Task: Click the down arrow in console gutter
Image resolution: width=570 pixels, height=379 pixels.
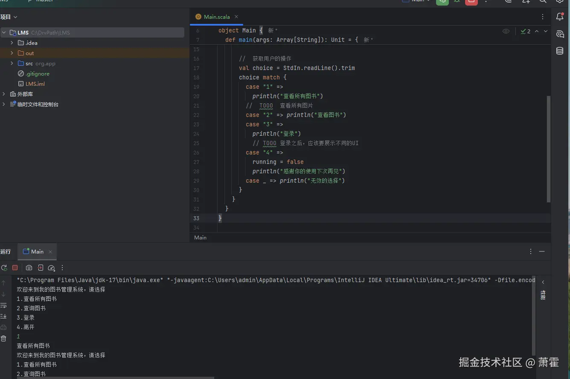Action: (x=3, y=294)
